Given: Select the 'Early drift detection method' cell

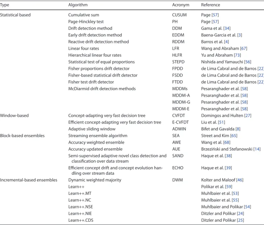Looking at the screenshot, I should click(x=95, y=35).
